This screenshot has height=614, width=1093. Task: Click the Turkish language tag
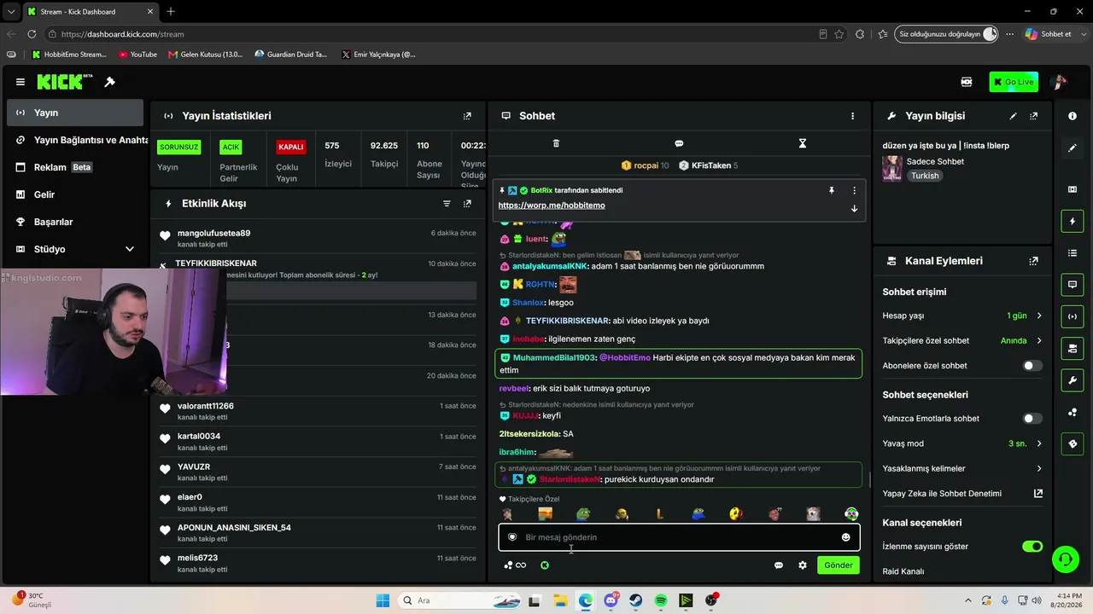click(925, 176)
